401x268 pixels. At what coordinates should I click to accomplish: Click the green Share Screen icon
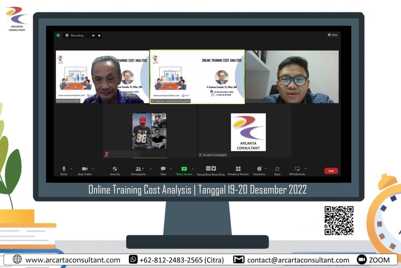point(184,169)
